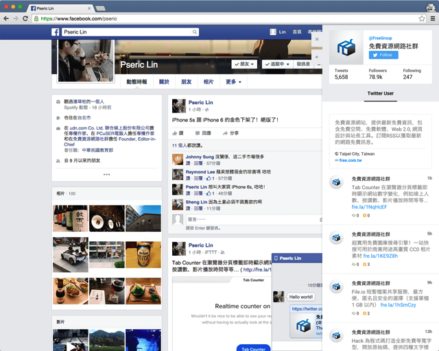Click favorite icon on CC0 photo tweet
The width and height of the screenshot is (439, 351).
pos(364,265)
